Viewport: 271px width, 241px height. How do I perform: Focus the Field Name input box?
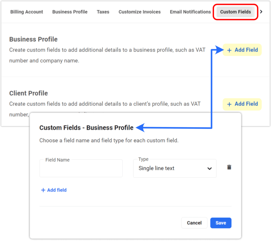[81, 168]
